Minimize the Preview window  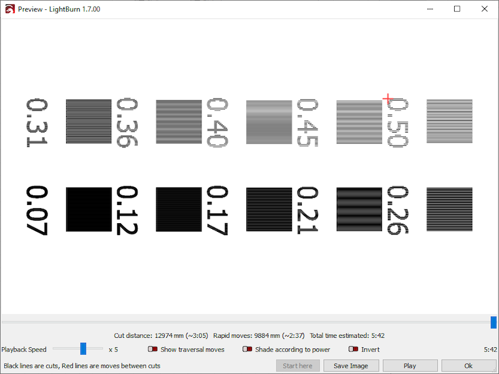pyautogui.click(x=429, y=9)
